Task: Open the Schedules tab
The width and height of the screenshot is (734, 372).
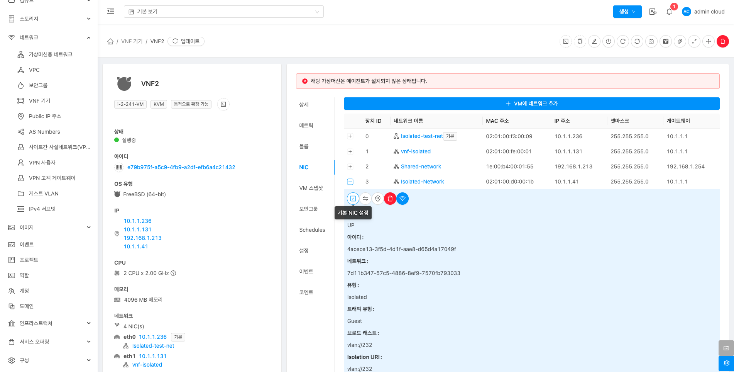Action: coord(312,230)
